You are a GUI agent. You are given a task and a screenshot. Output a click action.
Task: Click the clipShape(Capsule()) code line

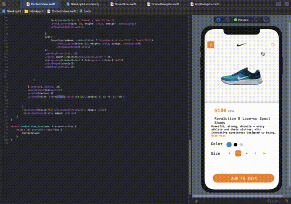click(60, 63)
